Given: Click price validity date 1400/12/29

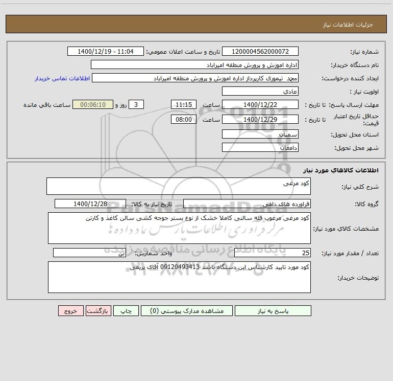Looking at the screenshot, I should point(260,119).
